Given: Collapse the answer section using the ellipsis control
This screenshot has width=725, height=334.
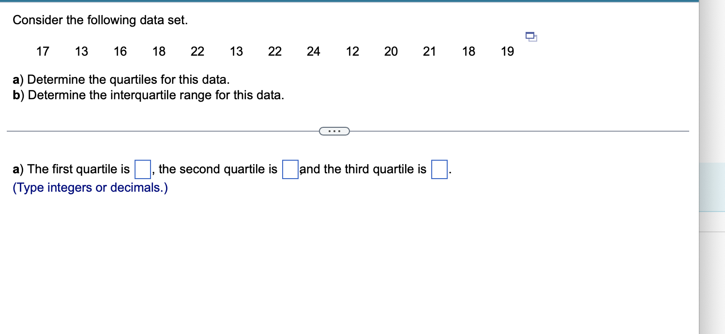Looking at the screenshot, I should 334,131.
